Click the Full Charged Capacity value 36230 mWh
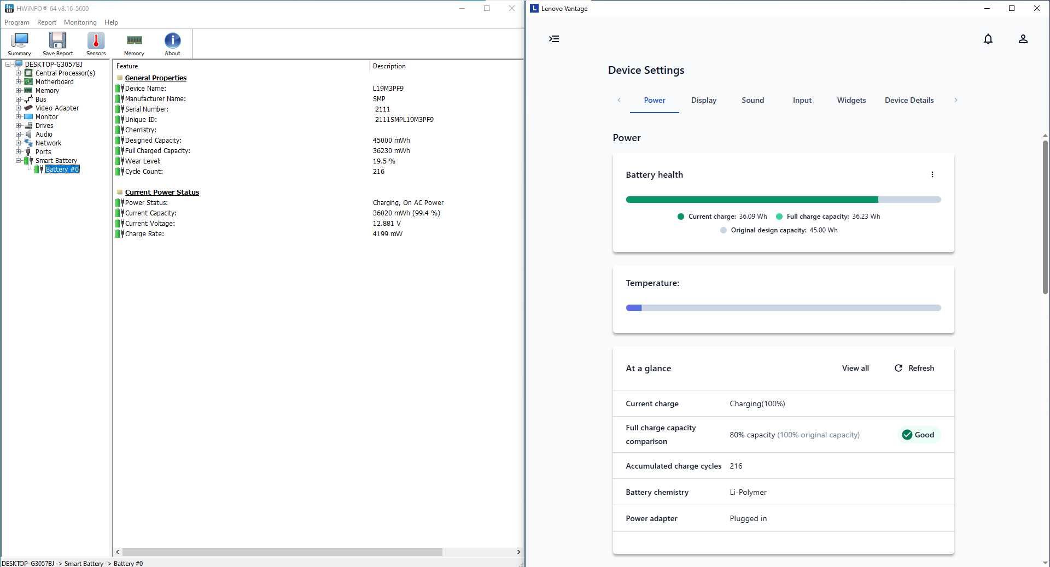 coord(391,150)
